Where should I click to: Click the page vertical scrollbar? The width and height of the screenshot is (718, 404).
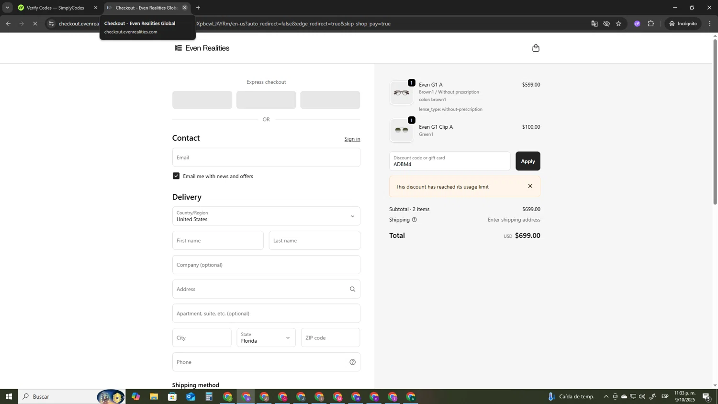pyautogui.click(x=715, y=122)
